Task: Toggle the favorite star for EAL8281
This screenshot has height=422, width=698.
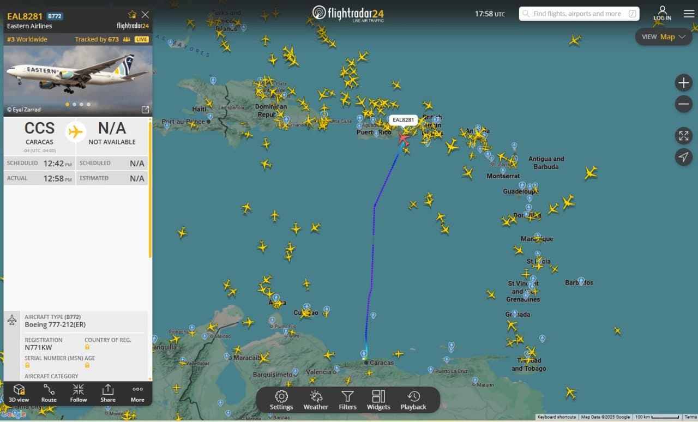Action: 131,15
